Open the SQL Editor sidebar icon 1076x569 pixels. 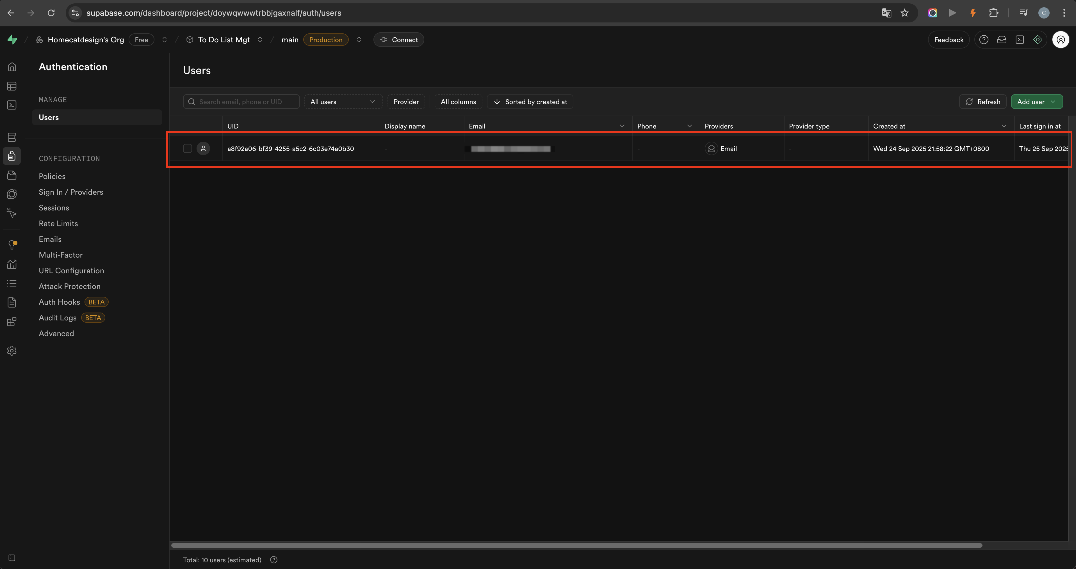click(x=12, y=105)
